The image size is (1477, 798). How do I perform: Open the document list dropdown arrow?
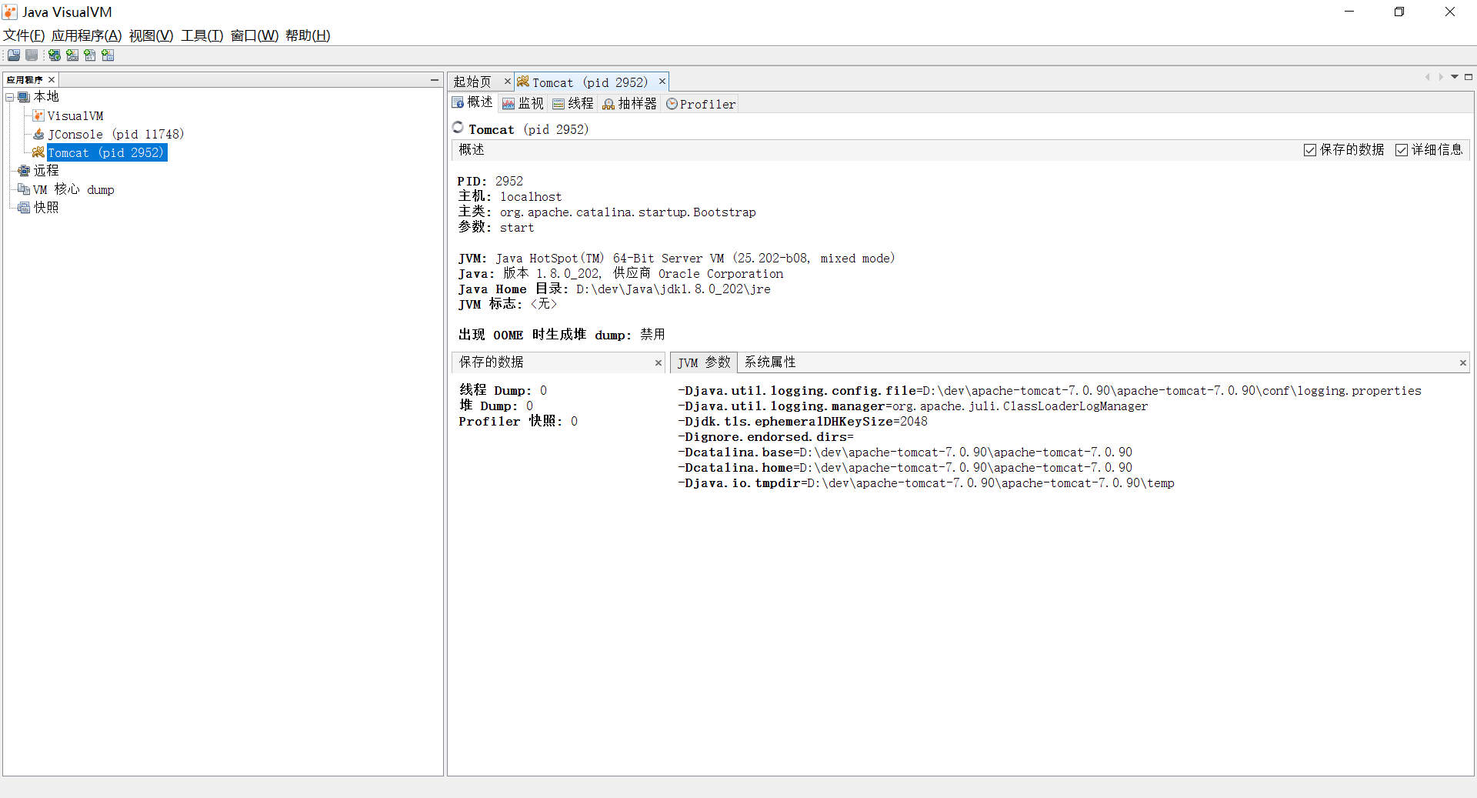(1455, 77)
